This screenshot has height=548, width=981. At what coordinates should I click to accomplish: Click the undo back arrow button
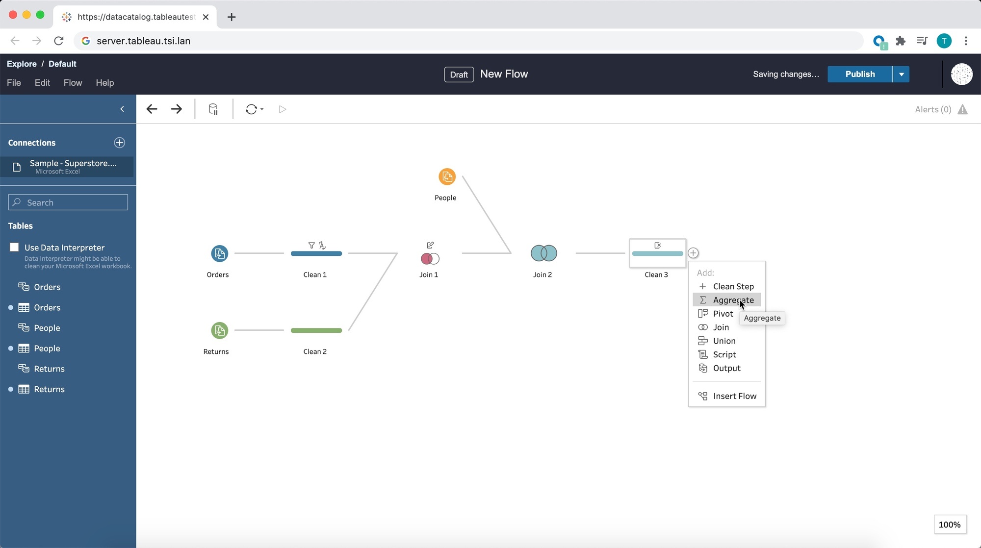coord(152,109)
